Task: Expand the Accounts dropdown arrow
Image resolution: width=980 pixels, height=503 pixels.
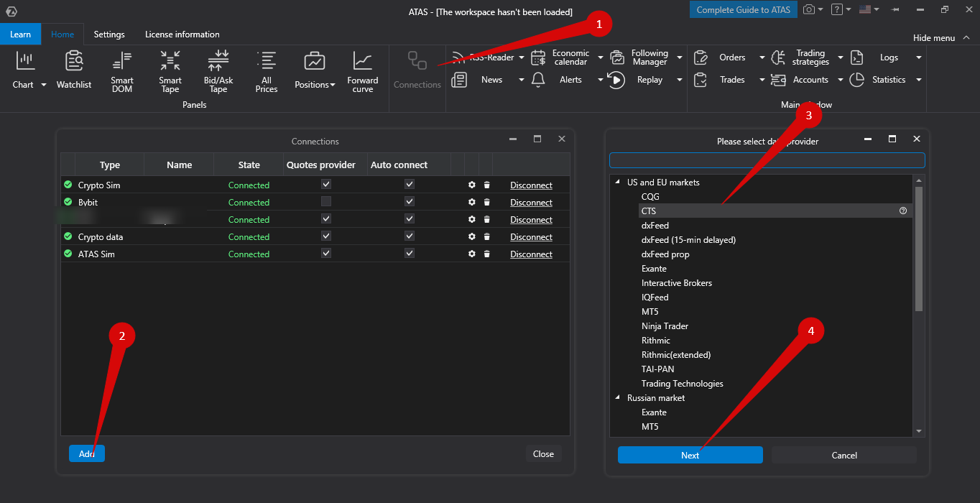Action: pos(840,80)
